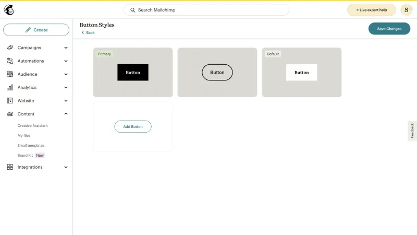
Task: Click the Audience people icon
Action: point(10,74)
